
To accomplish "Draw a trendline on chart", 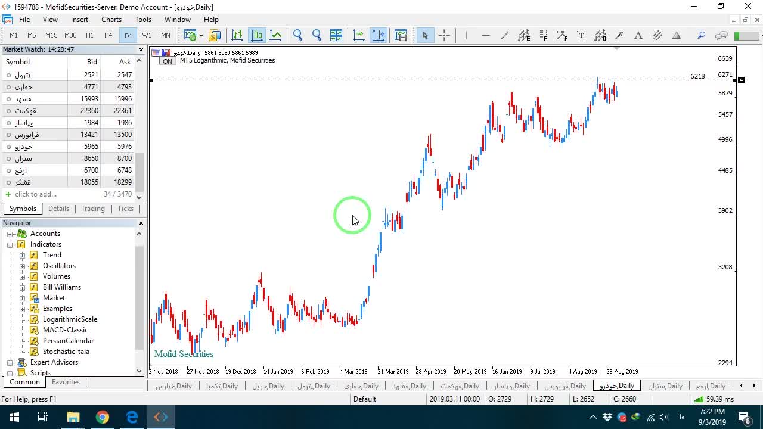I will [504, 35].
